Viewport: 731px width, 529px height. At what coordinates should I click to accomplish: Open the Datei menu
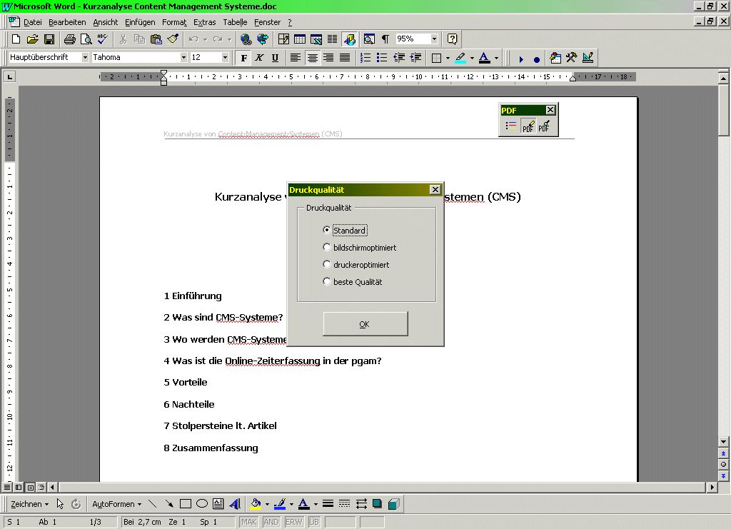33,22
